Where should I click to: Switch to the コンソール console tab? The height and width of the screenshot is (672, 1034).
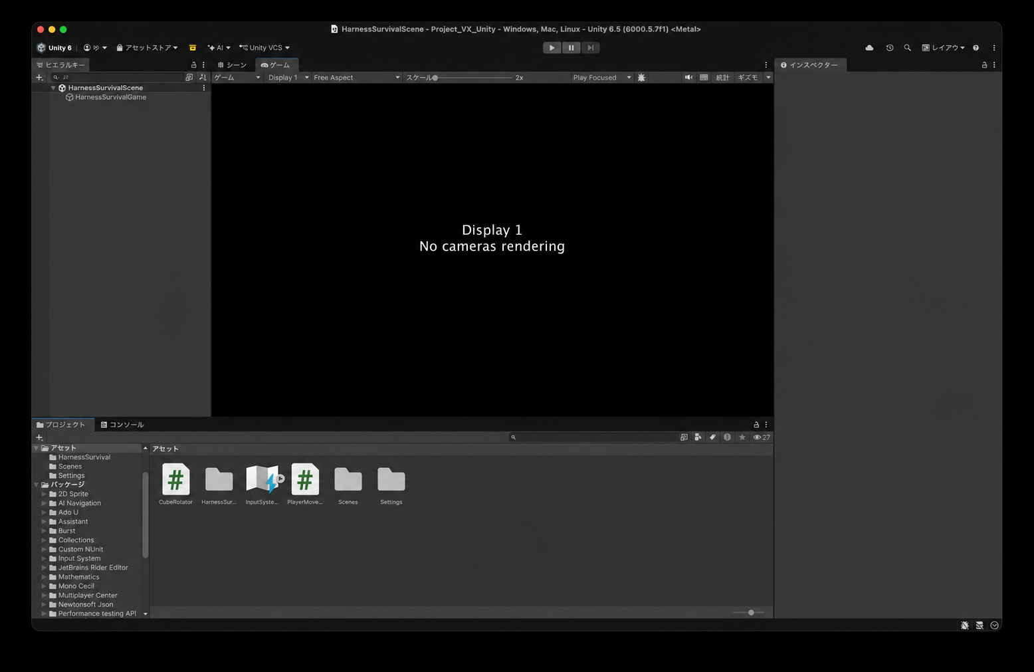pos(122,425)
